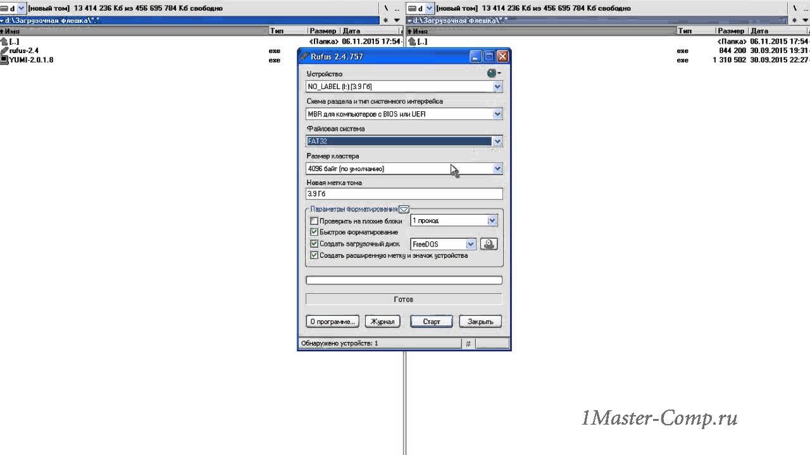Click 'Обнаружено устройств: 1' status text

coord(340,344)
